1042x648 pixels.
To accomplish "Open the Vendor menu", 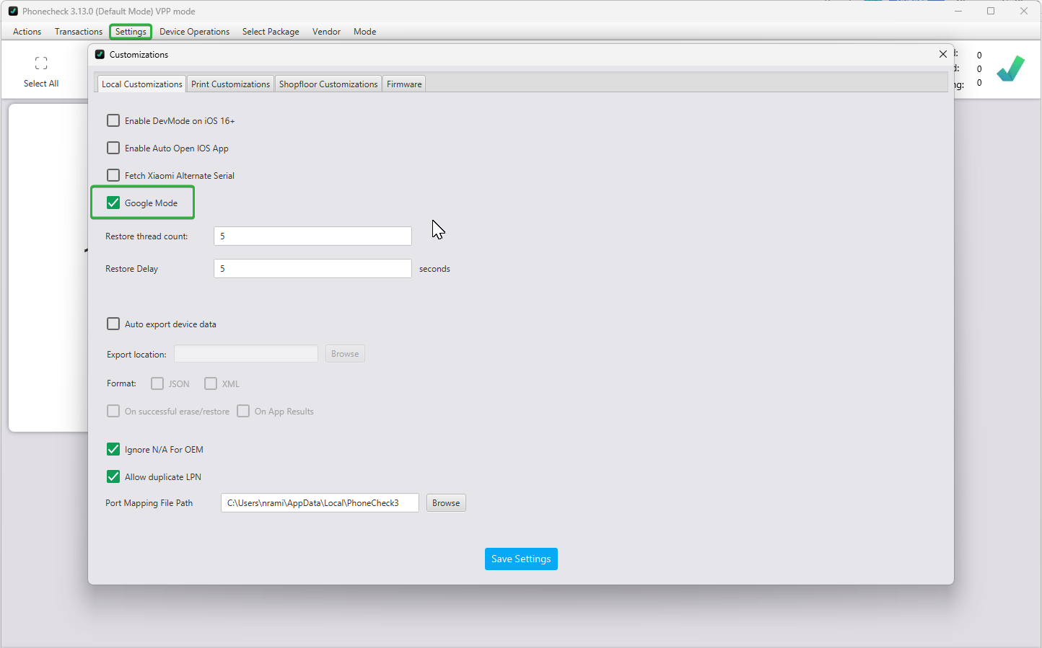I will (x=326, y=32).
